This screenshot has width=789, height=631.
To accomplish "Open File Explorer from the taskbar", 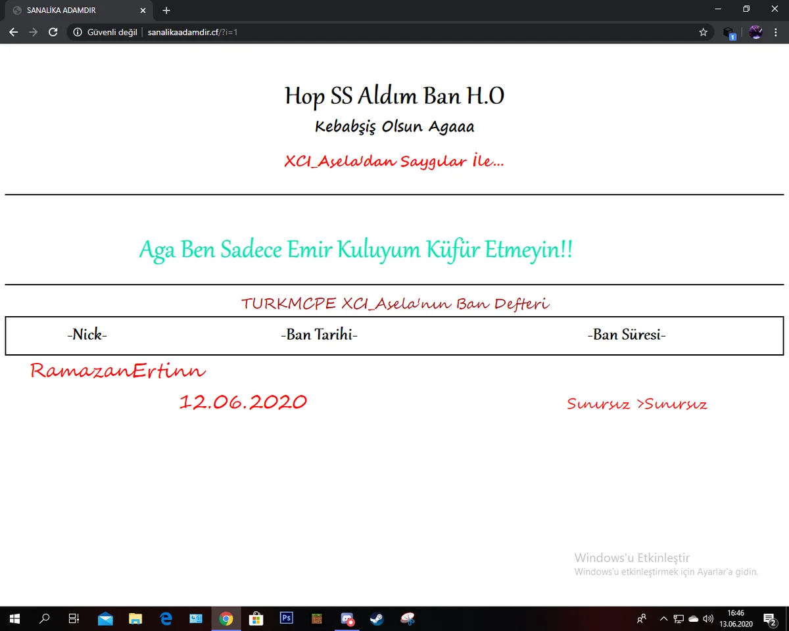I will [135, 619].
